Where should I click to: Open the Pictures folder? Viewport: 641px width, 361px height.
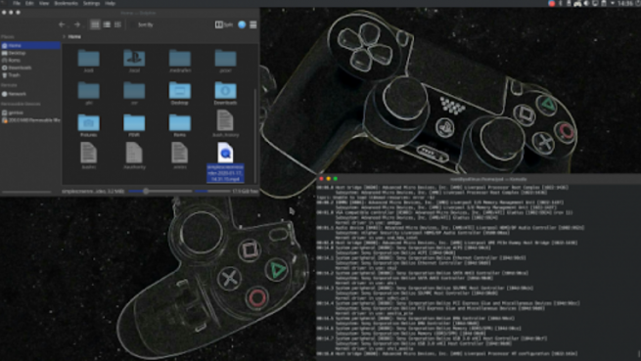pyautogui.click(x=89, y=125)
